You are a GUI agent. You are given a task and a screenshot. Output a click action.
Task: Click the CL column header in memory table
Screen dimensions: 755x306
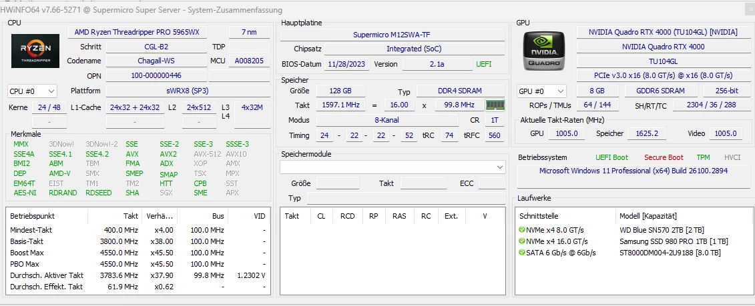[x=321, y=216]
